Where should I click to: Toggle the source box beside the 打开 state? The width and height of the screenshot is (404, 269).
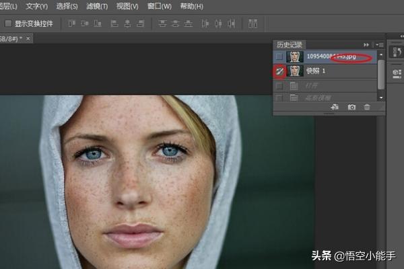279,85
